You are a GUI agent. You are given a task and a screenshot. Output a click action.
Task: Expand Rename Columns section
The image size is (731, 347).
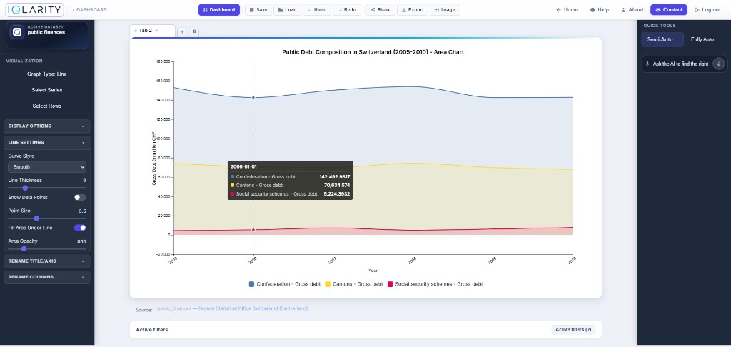[47, 277]
